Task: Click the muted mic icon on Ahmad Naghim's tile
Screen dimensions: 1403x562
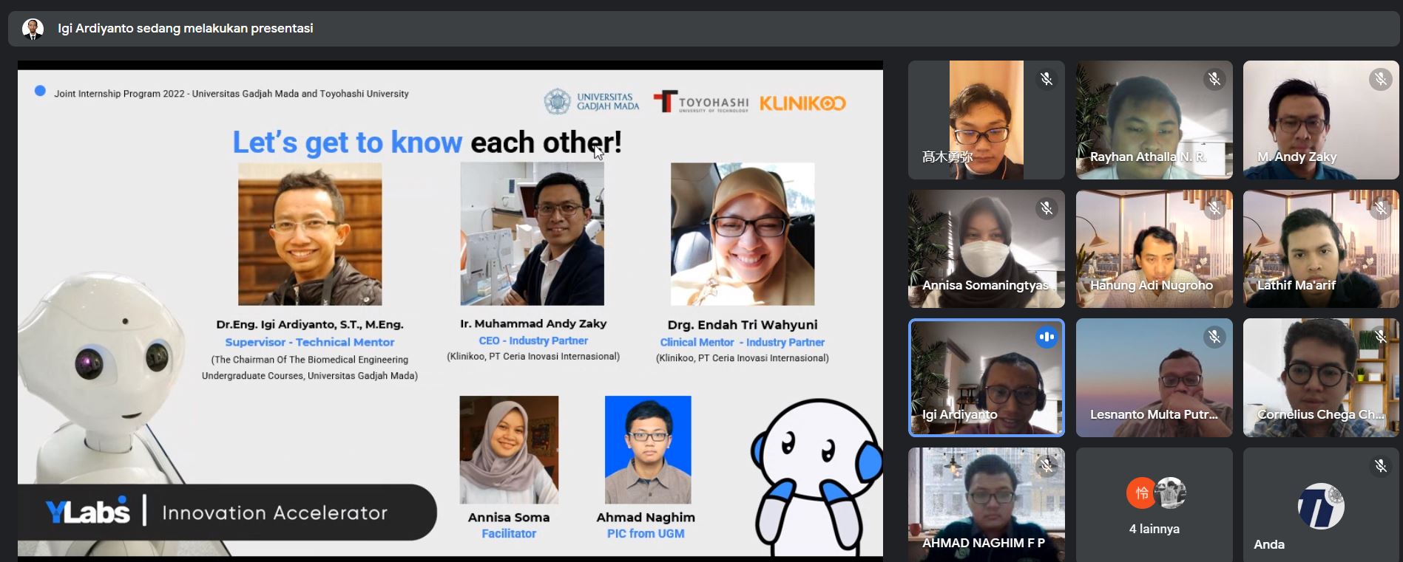Action: (x=1046, y=465)
